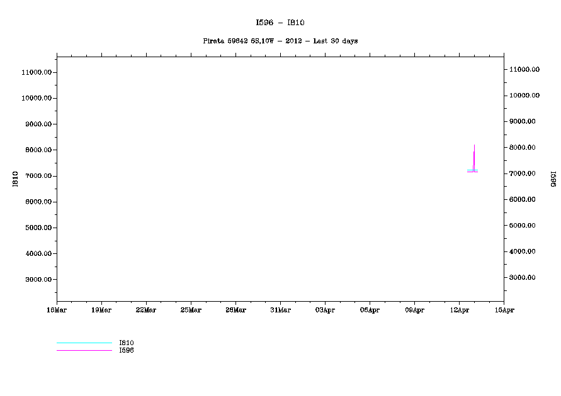Select the I596 legend line sample
The image size is (561, 396).
[84, 350]
